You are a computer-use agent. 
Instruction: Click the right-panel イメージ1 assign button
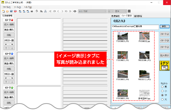click(165, 34)
